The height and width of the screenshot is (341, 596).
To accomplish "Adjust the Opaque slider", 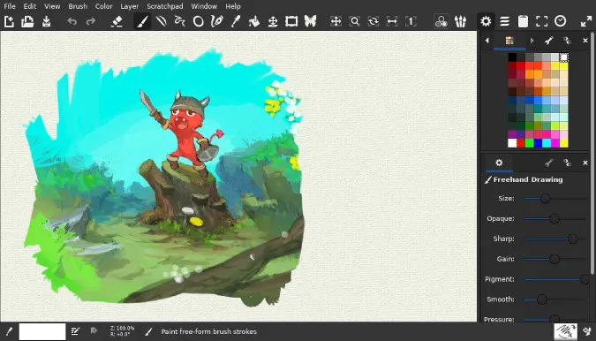I will [555, 218].
